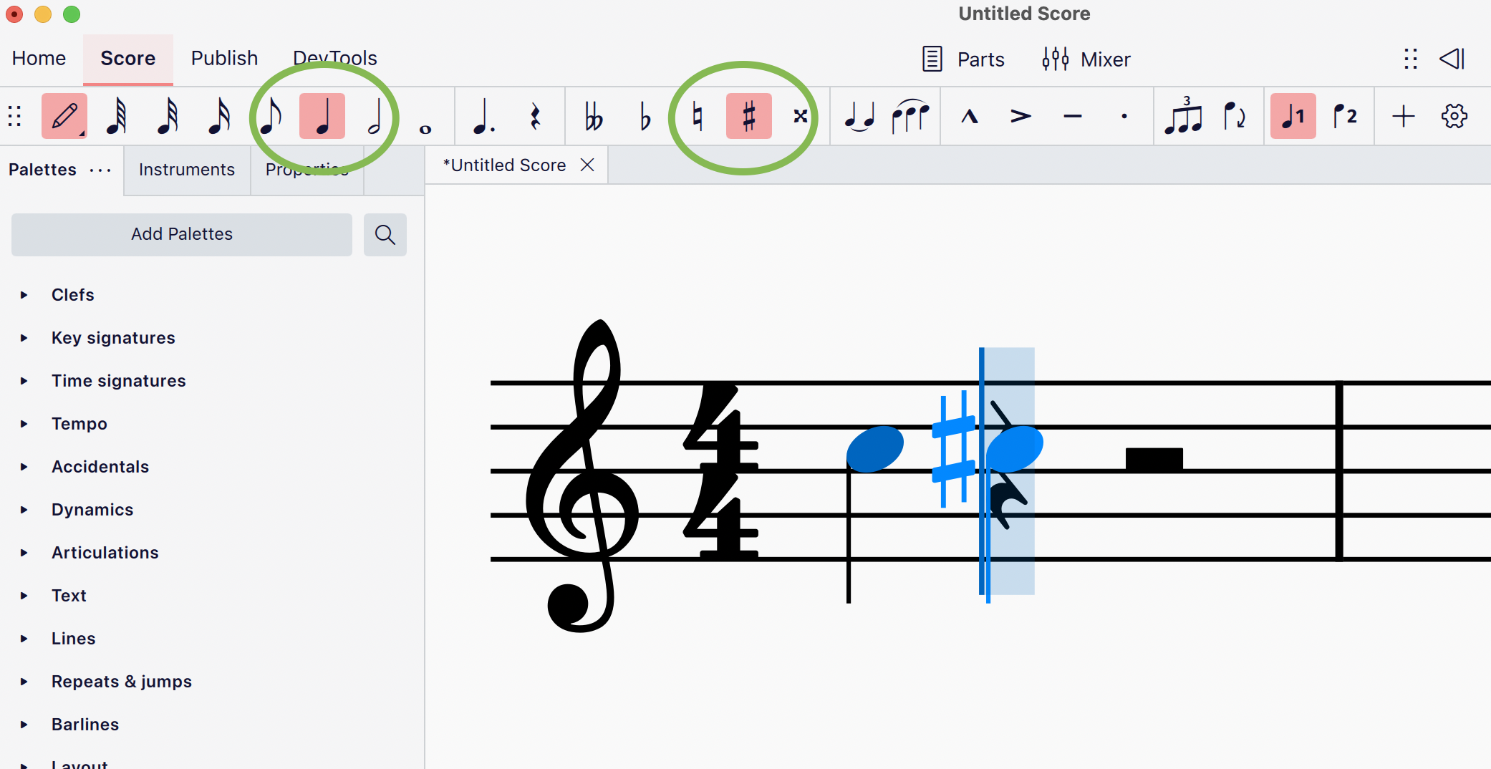Switch to the Publish tab
This screenshot has width=1491, height=769.
pos(224,58)
